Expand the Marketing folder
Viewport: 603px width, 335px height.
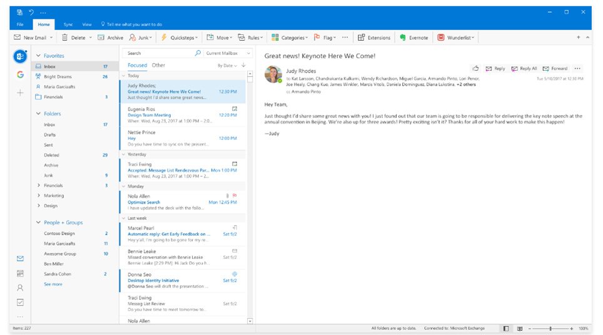point(39,196)
